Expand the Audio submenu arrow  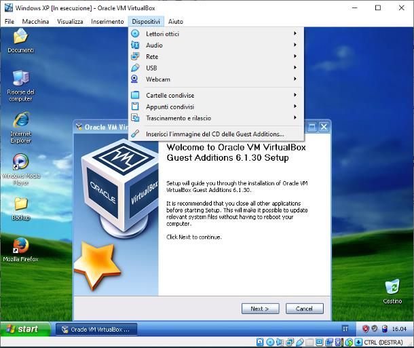point(295,45)
